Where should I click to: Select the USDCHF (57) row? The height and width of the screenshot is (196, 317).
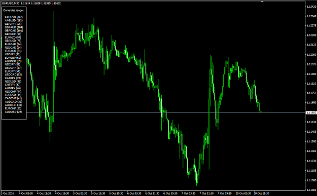[13, 68]
